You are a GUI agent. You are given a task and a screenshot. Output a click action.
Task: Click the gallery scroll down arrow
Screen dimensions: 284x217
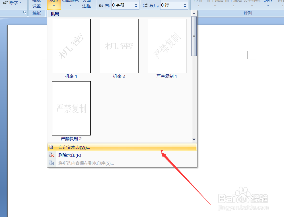[x=194, y=139]
